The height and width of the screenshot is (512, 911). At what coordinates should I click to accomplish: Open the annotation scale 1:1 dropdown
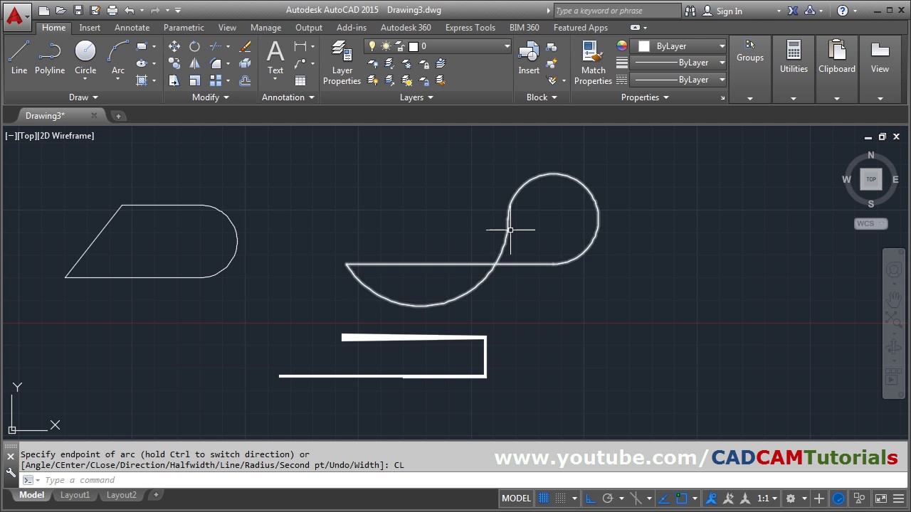coord(767,498)
